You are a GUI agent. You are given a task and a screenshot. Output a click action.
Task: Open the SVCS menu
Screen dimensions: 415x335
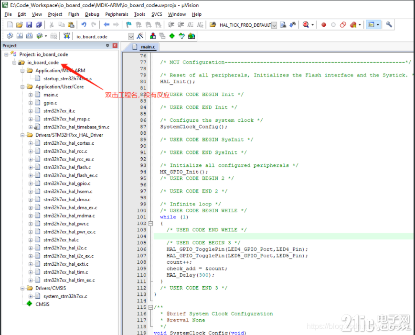pos(157,14)
